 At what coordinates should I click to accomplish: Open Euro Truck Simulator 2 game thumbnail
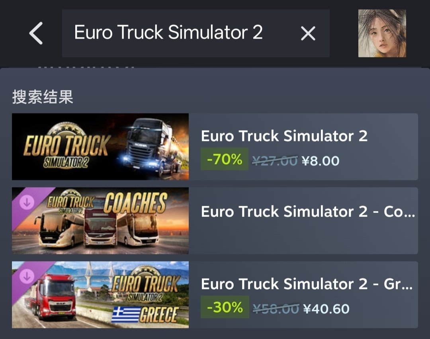coord(100,146)
